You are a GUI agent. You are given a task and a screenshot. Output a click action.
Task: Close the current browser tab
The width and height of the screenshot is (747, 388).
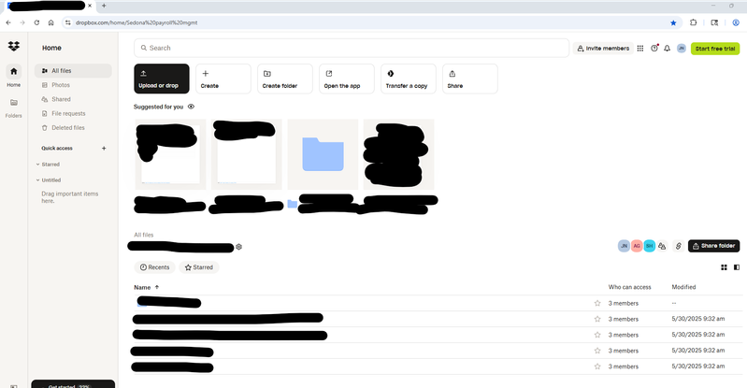pyautogui.click(x=90, y=6)
